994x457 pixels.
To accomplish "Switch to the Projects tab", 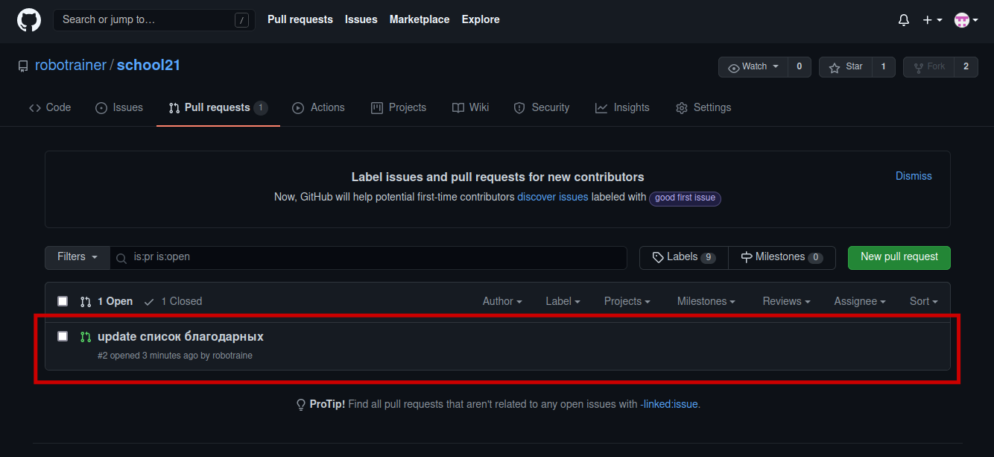I will (399, 108).
